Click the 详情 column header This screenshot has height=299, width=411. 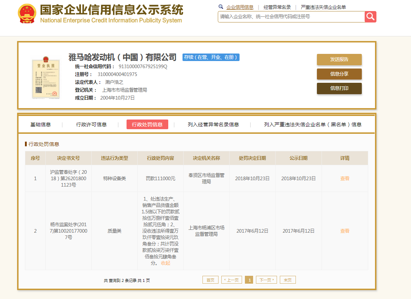click(x=345, y=158)
